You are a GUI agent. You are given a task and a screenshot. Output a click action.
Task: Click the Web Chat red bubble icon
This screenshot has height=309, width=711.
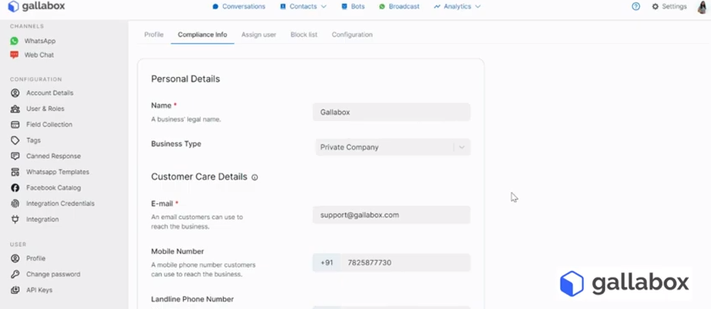click(14, 55)
